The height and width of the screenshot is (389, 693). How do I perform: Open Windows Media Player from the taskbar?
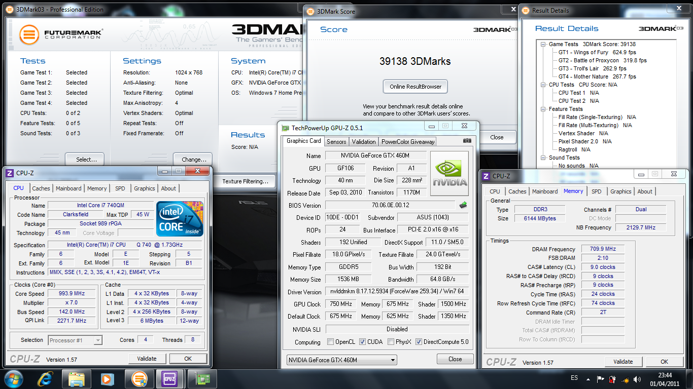coord(107,378)
